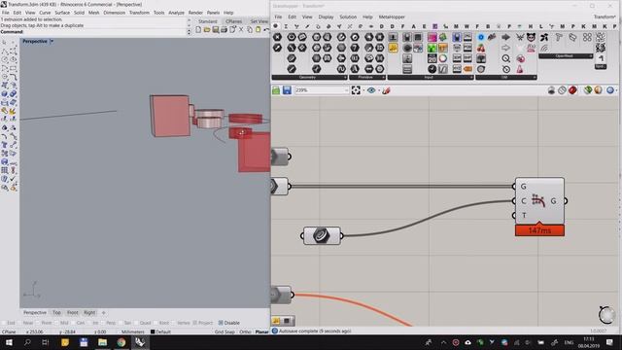Image resolution: width=622 pixels, height=350 pixels.
Task: Click the curve parameter component on canvas
Action: tap(322, 235)
